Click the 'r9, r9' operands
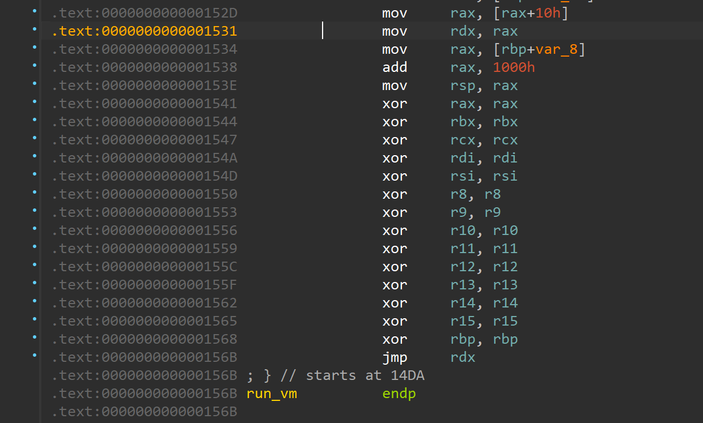The width and height of the screenshot is (703, 423). tap(476, 212)
